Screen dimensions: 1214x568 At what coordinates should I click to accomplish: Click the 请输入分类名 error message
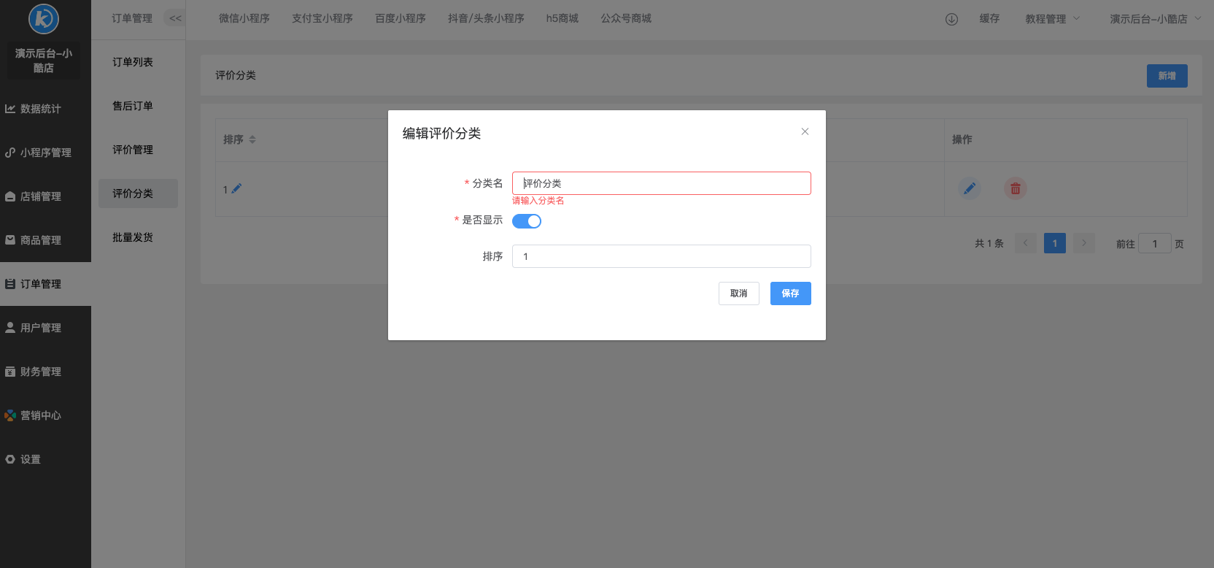pos(538,201)
